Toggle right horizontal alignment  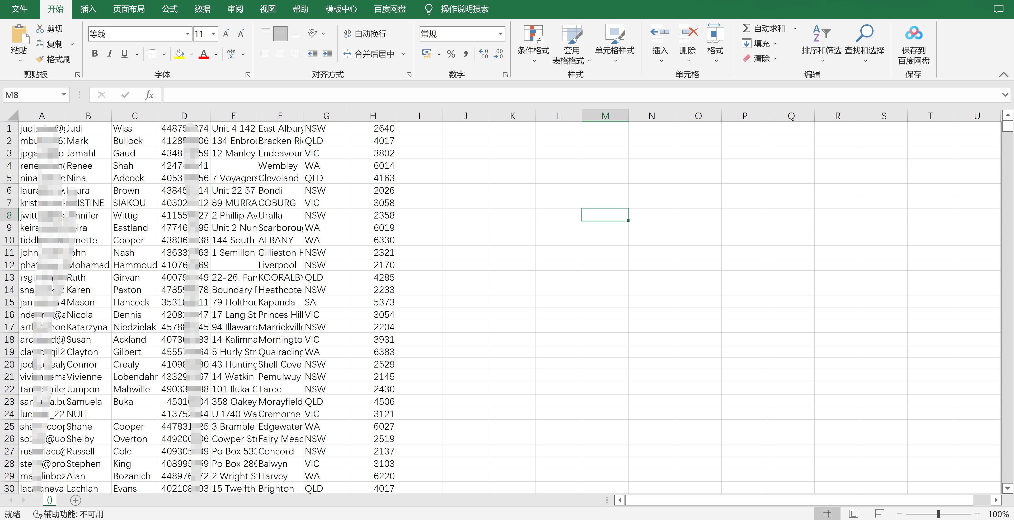point(295,54)
